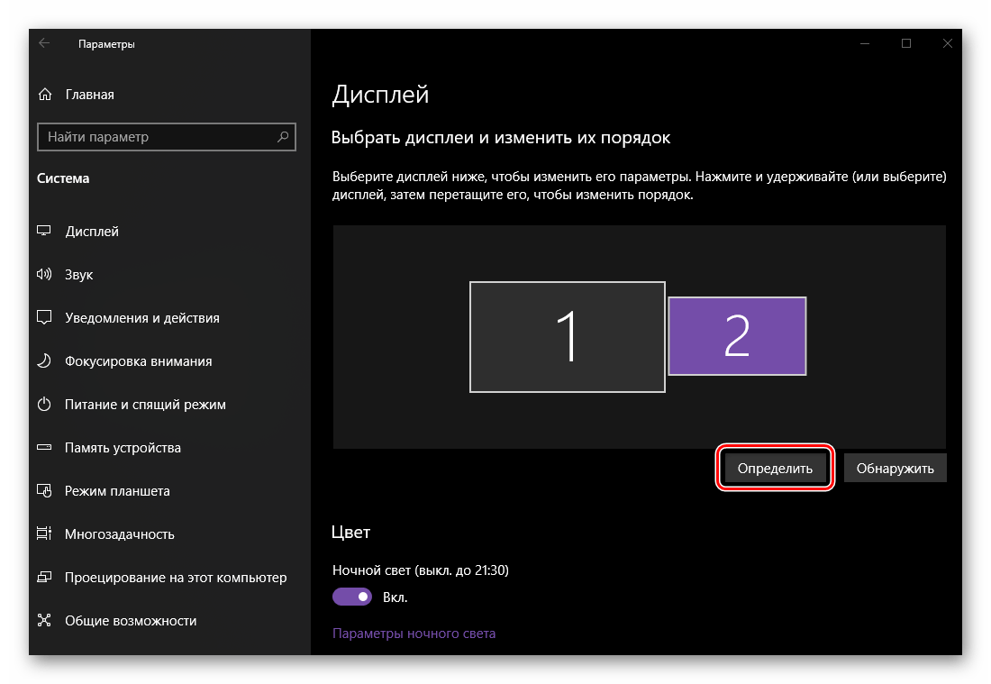Open Параметры ночного света link

(x=414, y=634)
